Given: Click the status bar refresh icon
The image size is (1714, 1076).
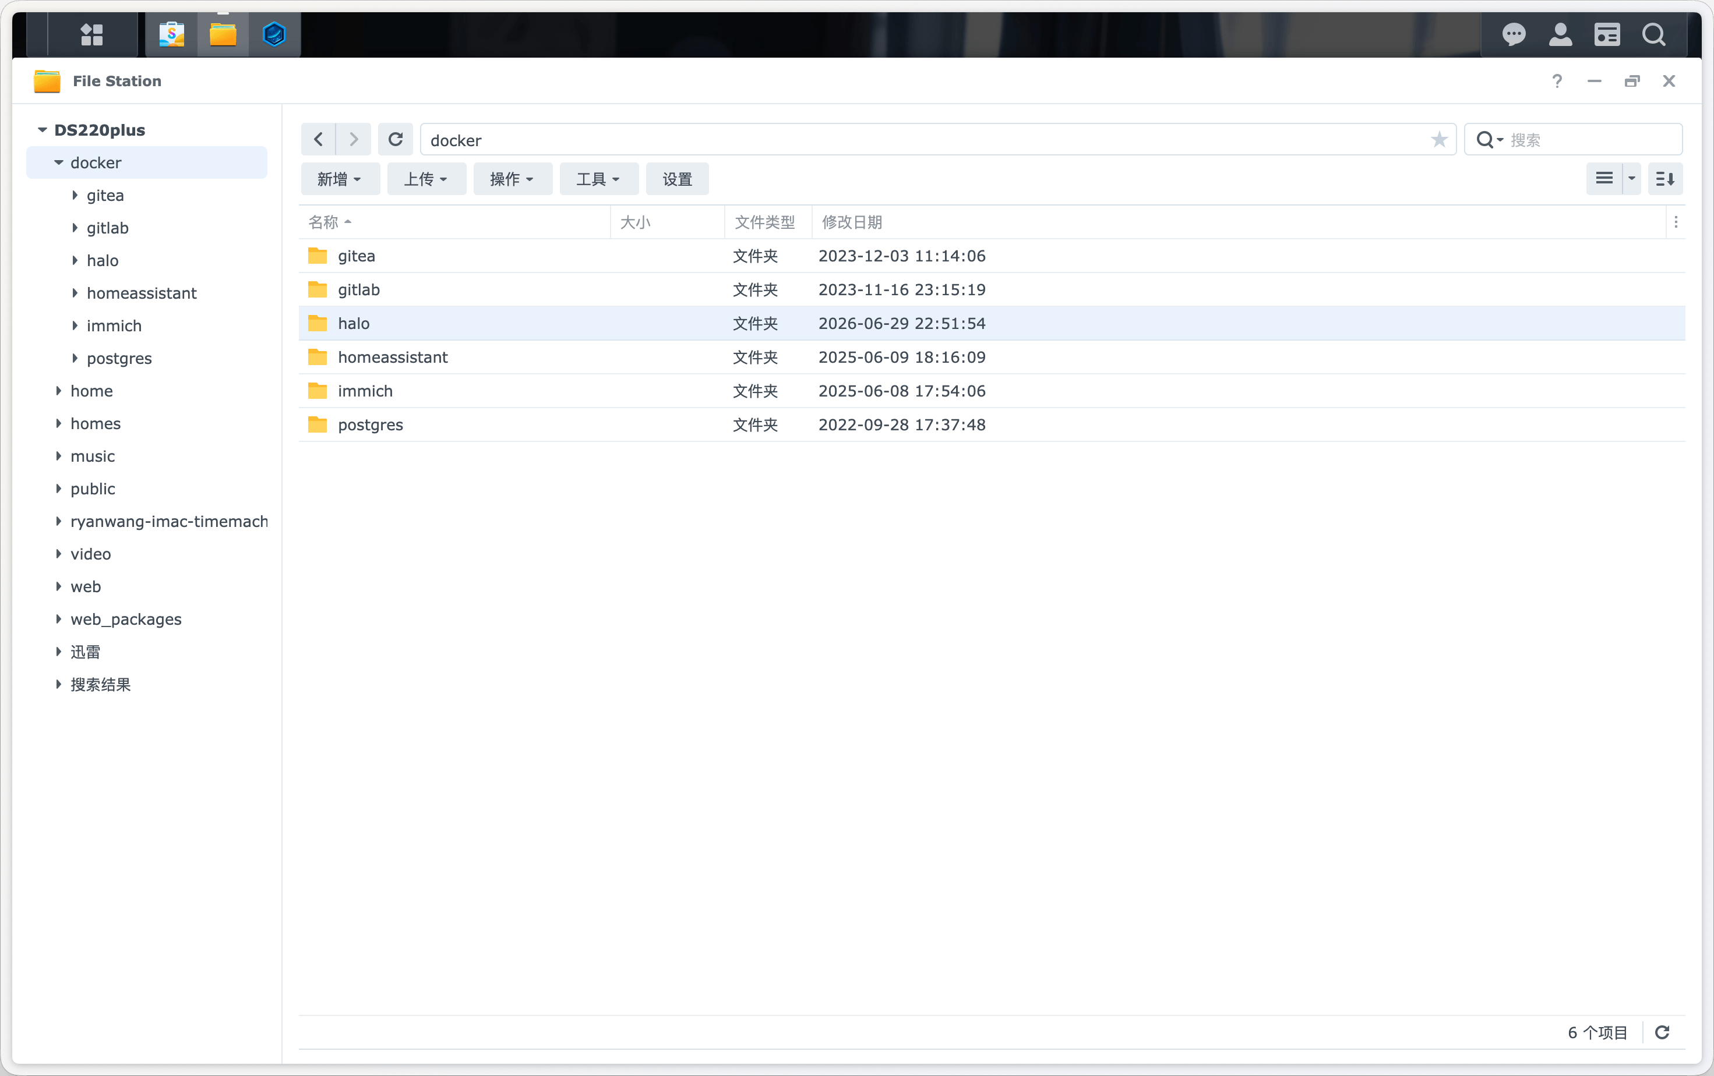Looking at the screenshot, I should pos(1662,1032).
